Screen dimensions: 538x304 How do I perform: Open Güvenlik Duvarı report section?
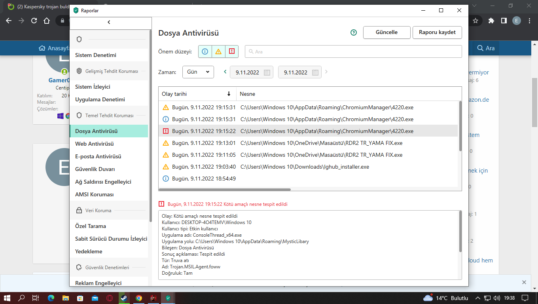[109, 169]
